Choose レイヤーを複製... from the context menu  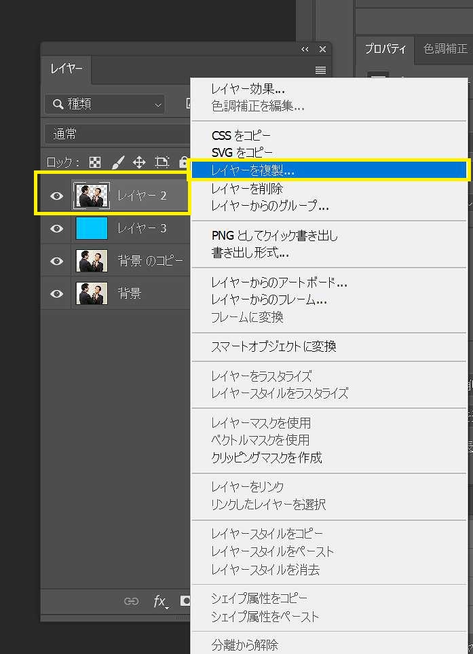[252, 170]
